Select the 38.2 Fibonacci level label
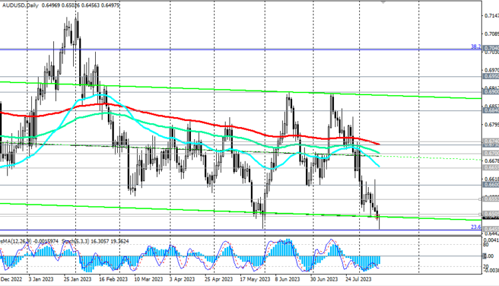The height and width of the screenshot is (286, 499). (475, 48)
